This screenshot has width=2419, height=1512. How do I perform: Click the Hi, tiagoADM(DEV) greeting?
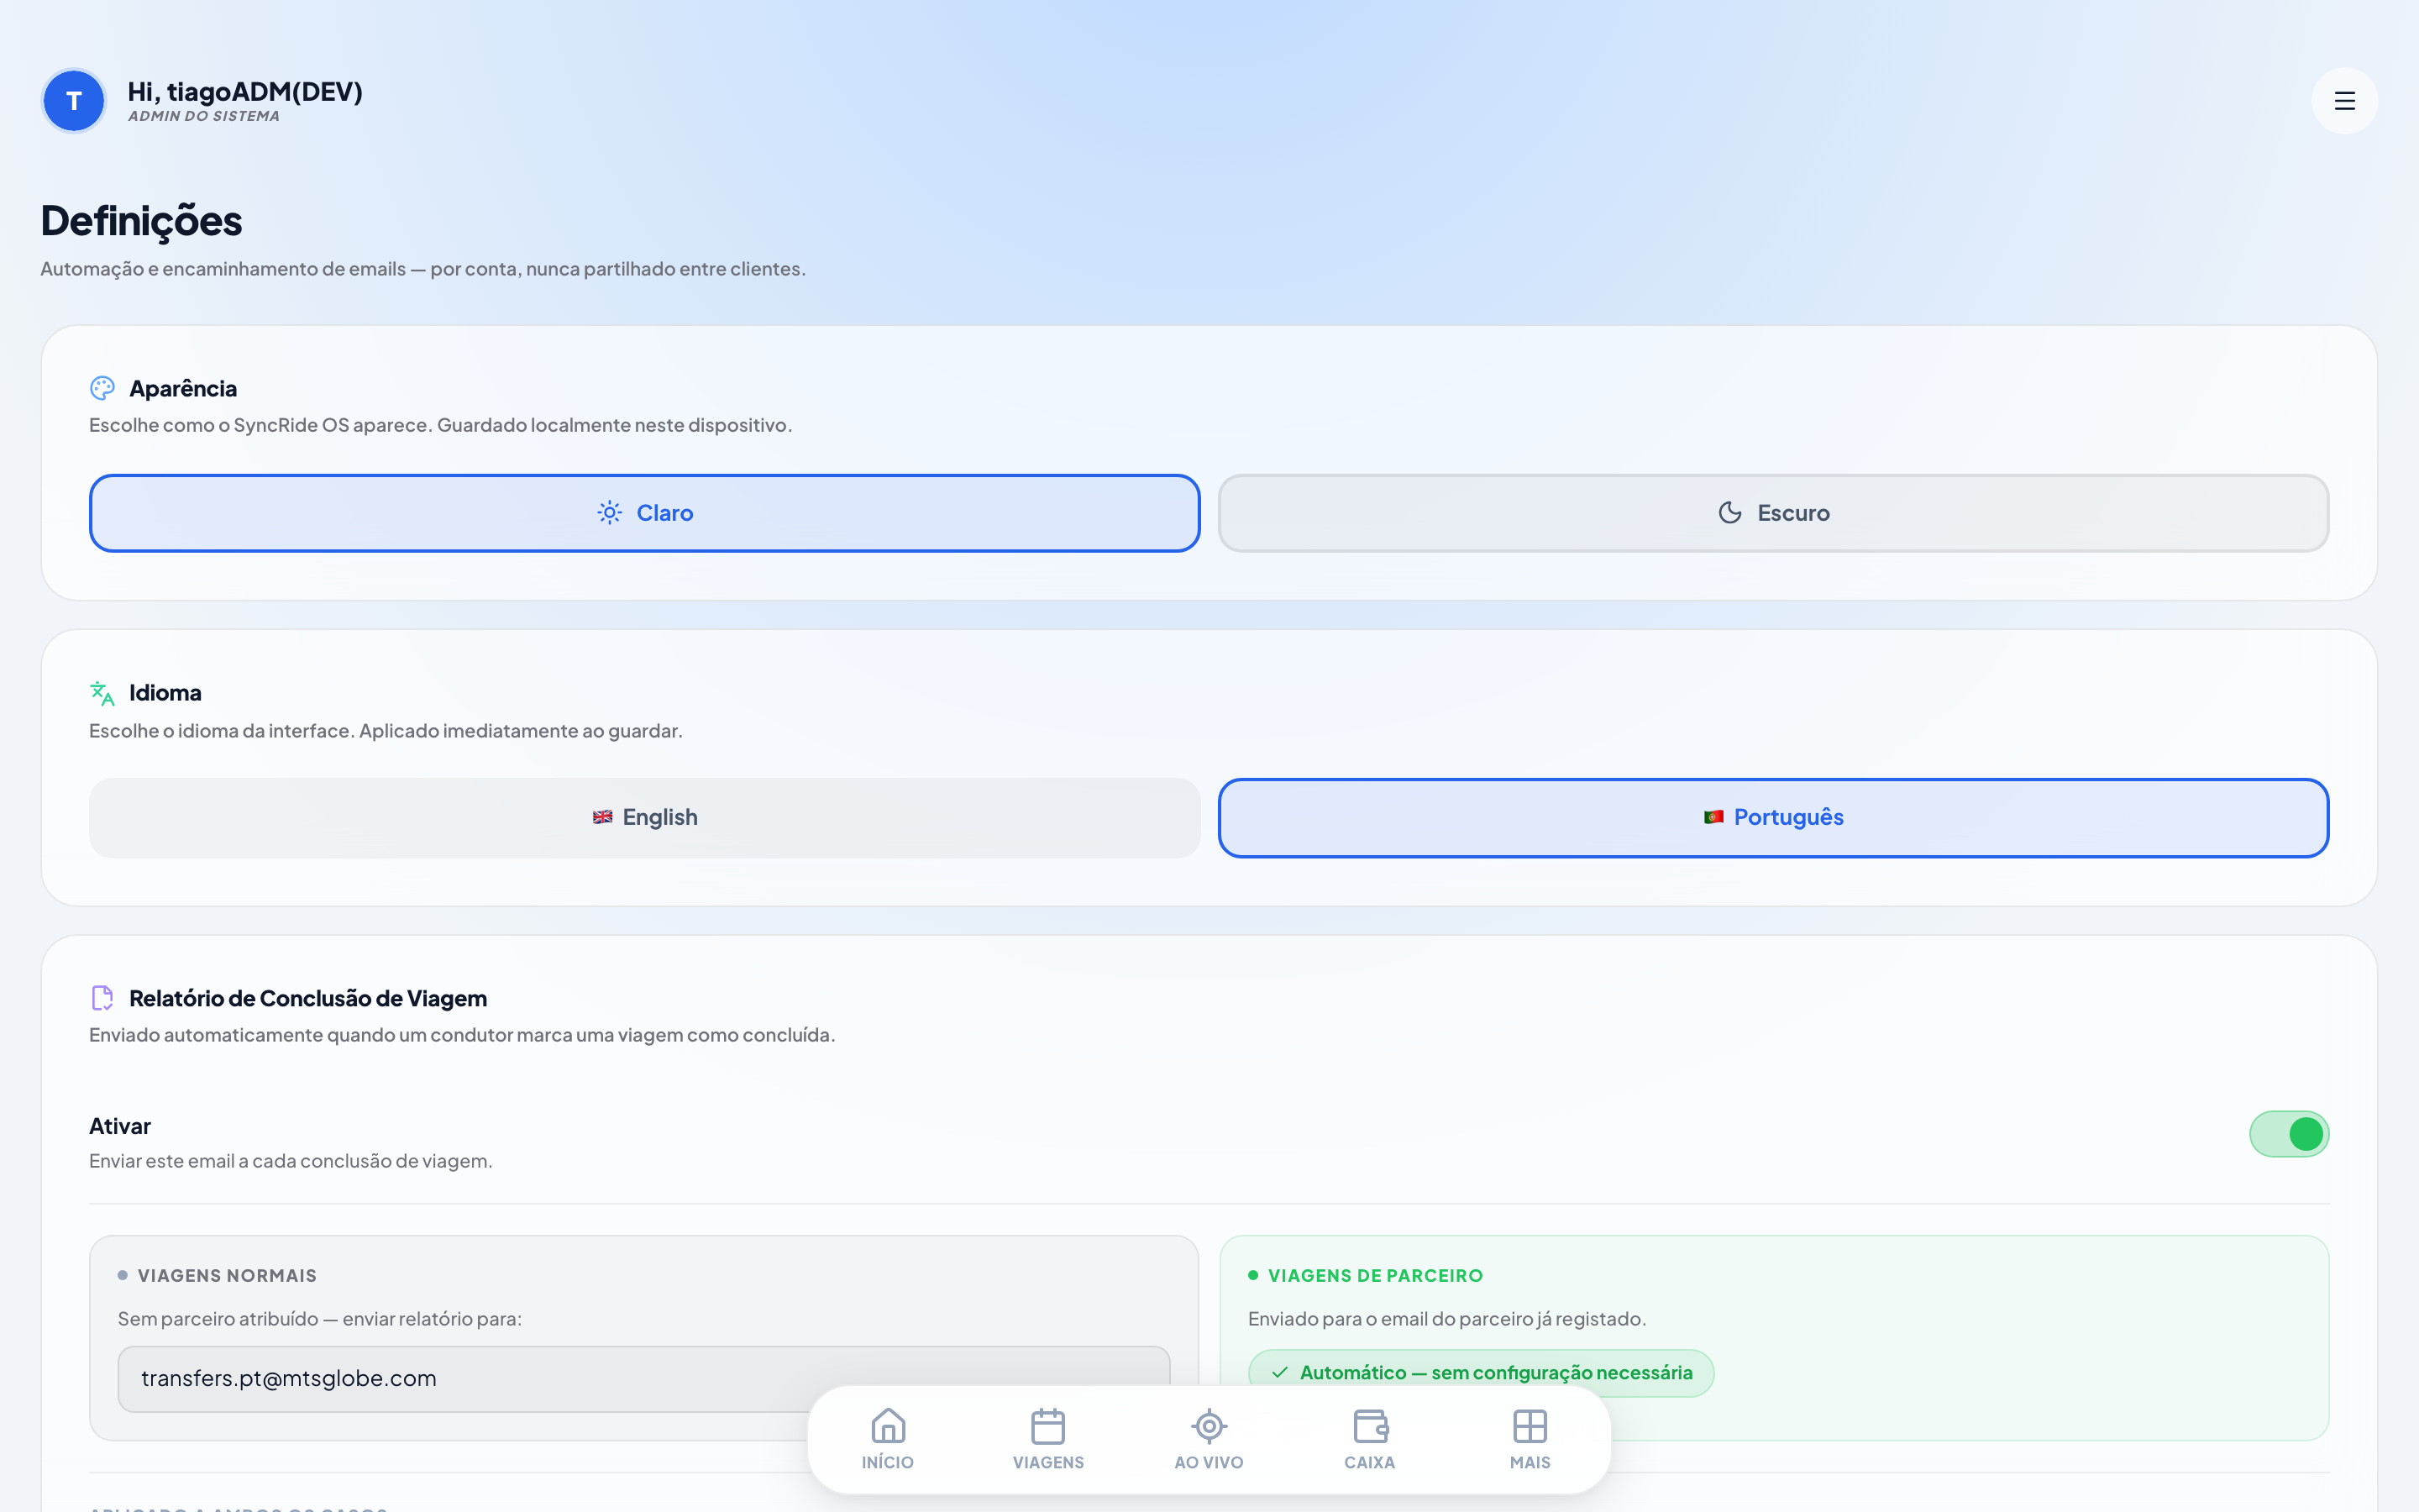tap(245, 92)
